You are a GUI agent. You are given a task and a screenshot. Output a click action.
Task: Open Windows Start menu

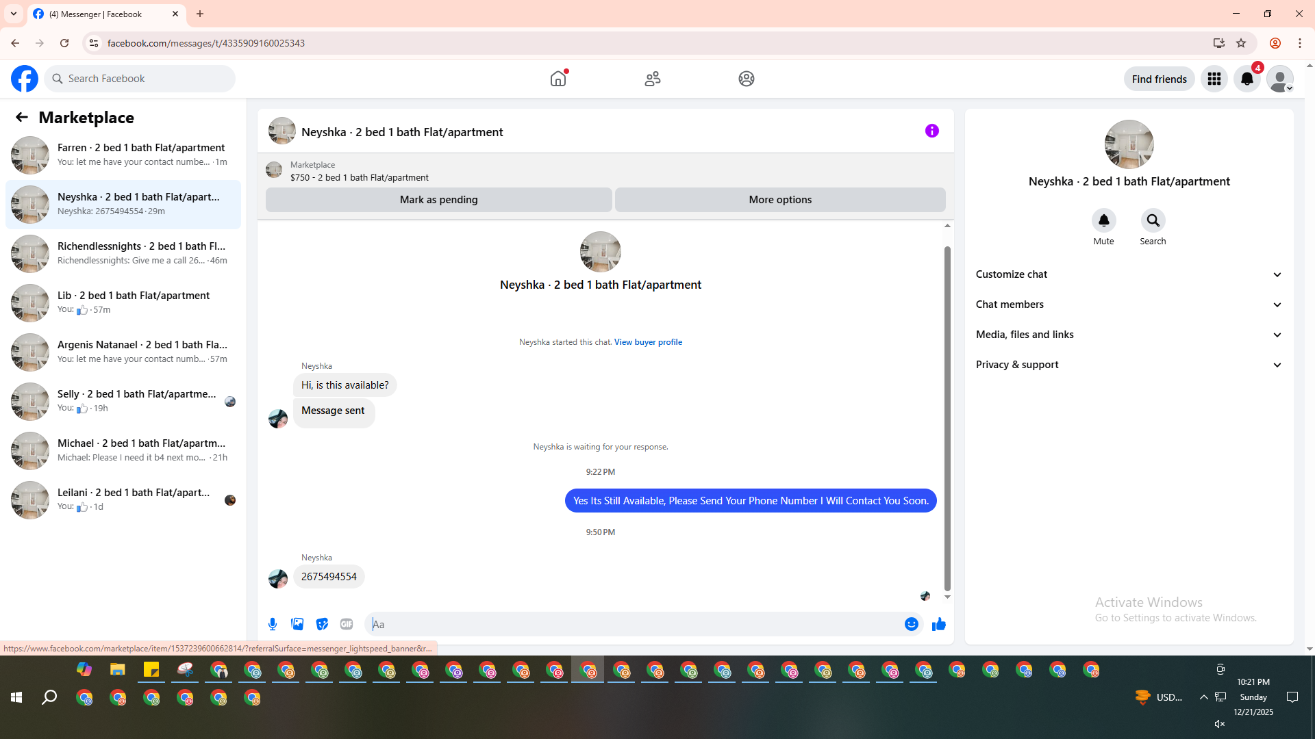click(x=16, y=697)
